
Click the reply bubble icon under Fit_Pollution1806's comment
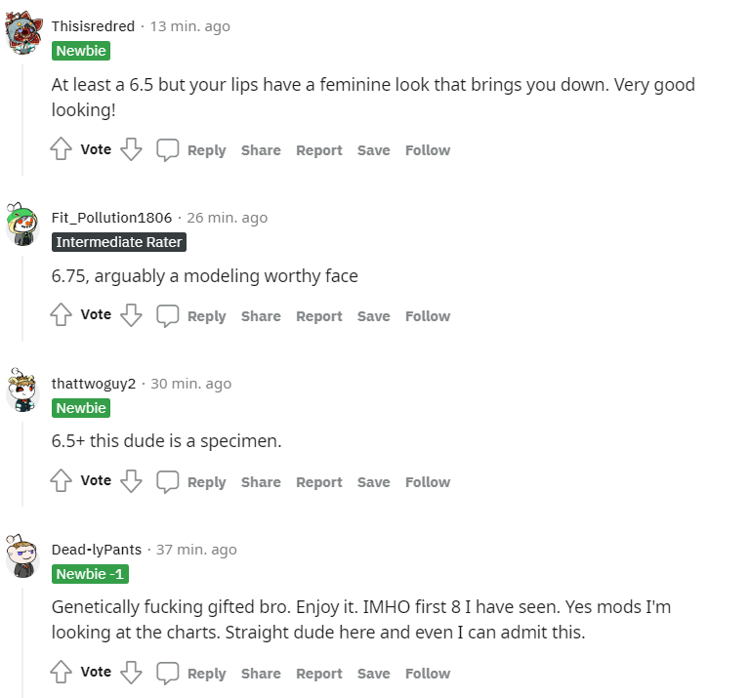[167, 315]
